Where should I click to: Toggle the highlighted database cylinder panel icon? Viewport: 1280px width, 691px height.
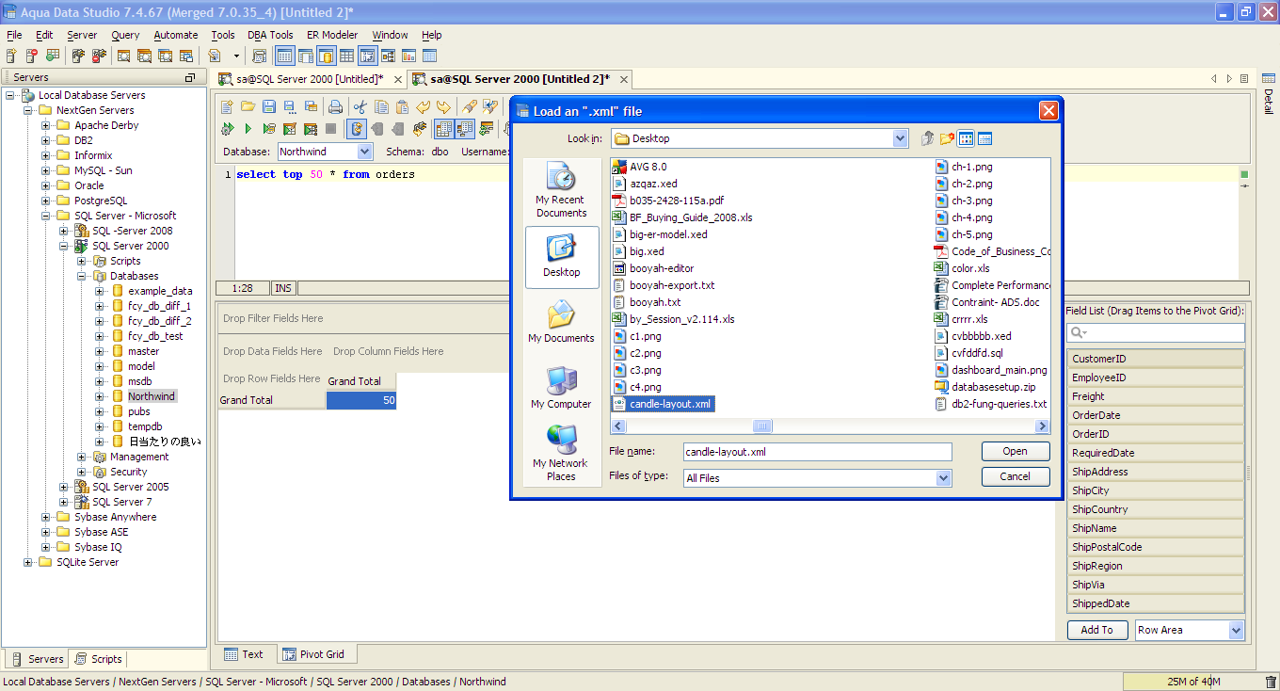pos(326,56)
